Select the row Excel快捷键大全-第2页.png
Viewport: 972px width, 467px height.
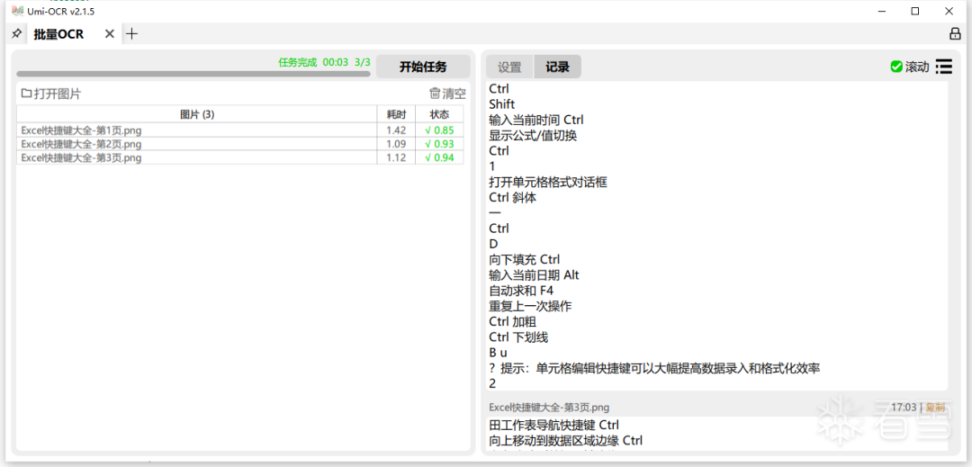coord(240,144)
